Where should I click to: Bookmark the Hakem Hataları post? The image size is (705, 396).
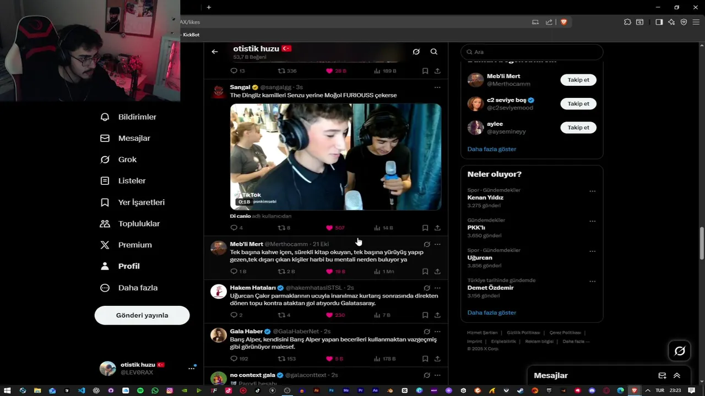(425, 315)
